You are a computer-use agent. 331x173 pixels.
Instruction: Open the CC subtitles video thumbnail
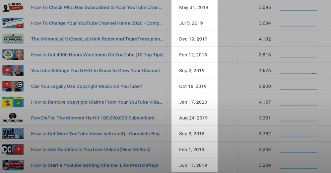[x=13, y=150]
